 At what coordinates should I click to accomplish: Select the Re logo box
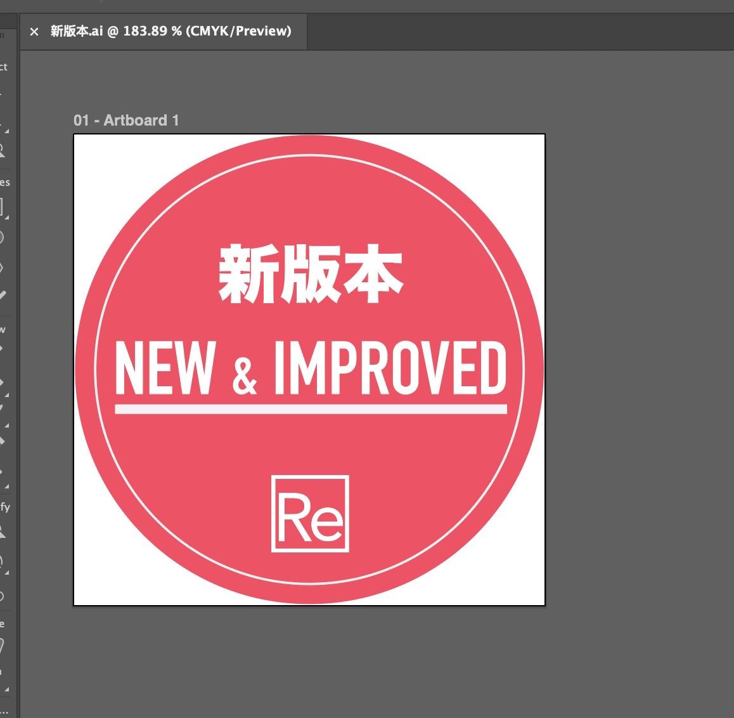311,514
